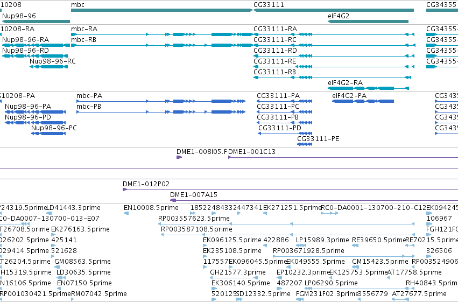
Task: Select the CG33111-RE transcript label
Action: tap(275, 61)
